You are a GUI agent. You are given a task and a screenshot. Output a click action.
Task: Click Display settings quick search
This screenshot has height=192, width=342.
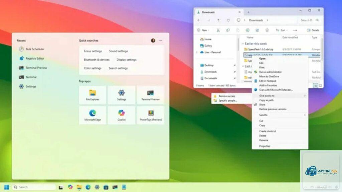pyautogui.click(x=127, y=60)
